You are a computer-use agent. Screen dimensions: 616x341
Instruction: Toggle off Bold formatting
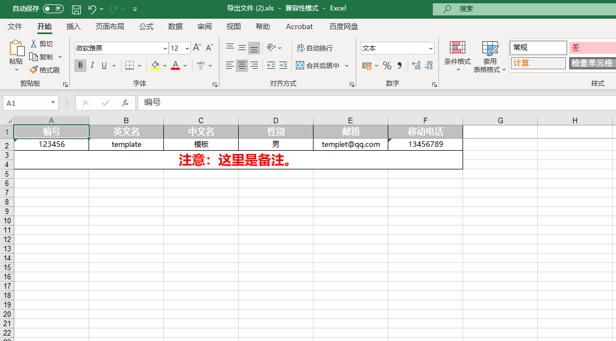tap(80, 65)
